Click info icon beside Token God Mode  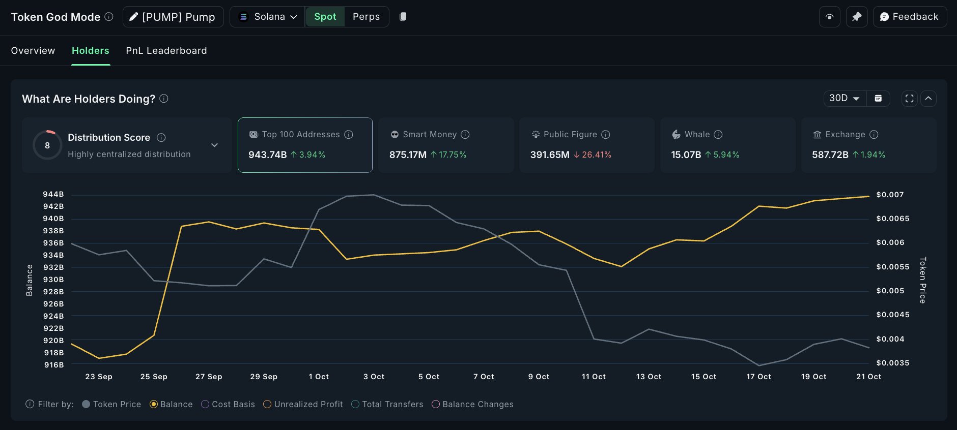[109, 17]
